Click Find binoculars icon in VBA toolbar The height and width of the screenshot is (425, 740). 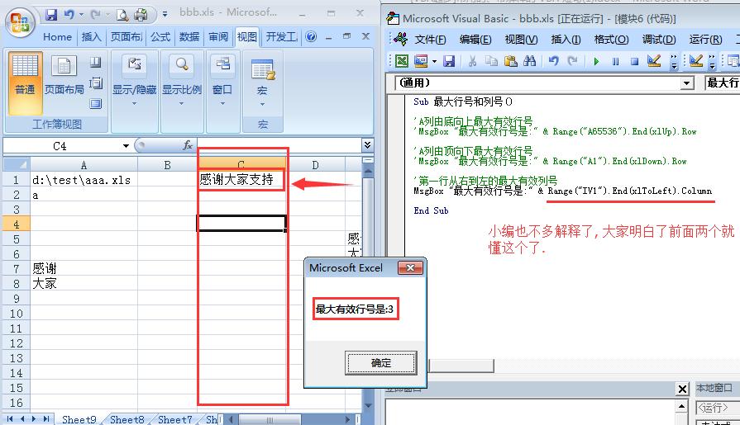pos(529,61)
